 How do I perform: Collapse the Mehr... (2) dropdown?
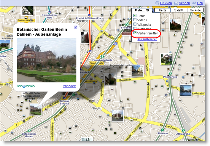point(142,10)
